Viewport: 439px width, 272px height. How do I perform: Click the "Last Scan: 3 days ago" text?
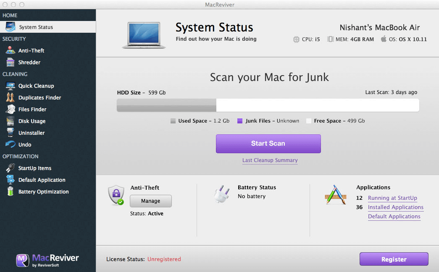391,92
